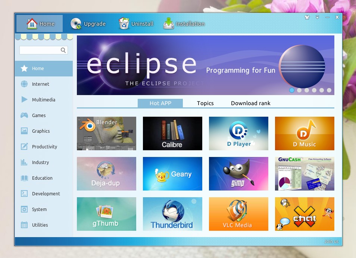Viewport: 356px width, 258px height.
Task: Open the Geany app tile
Action: 172,174
